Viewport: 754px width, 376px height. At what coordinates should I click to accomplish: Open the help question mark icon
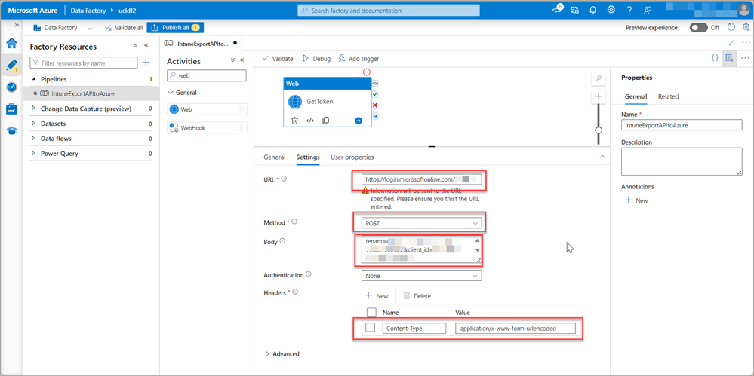tap(629, 10)
